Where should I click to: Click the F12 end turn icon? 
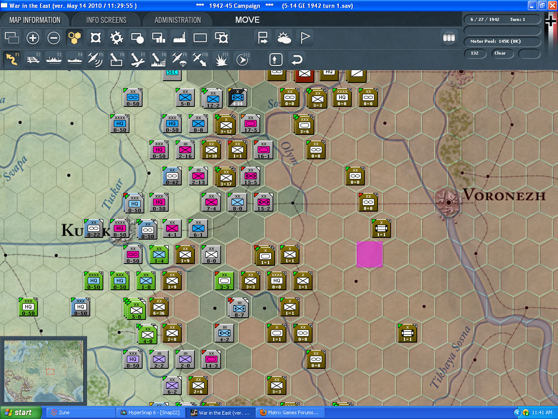(242, 59)
